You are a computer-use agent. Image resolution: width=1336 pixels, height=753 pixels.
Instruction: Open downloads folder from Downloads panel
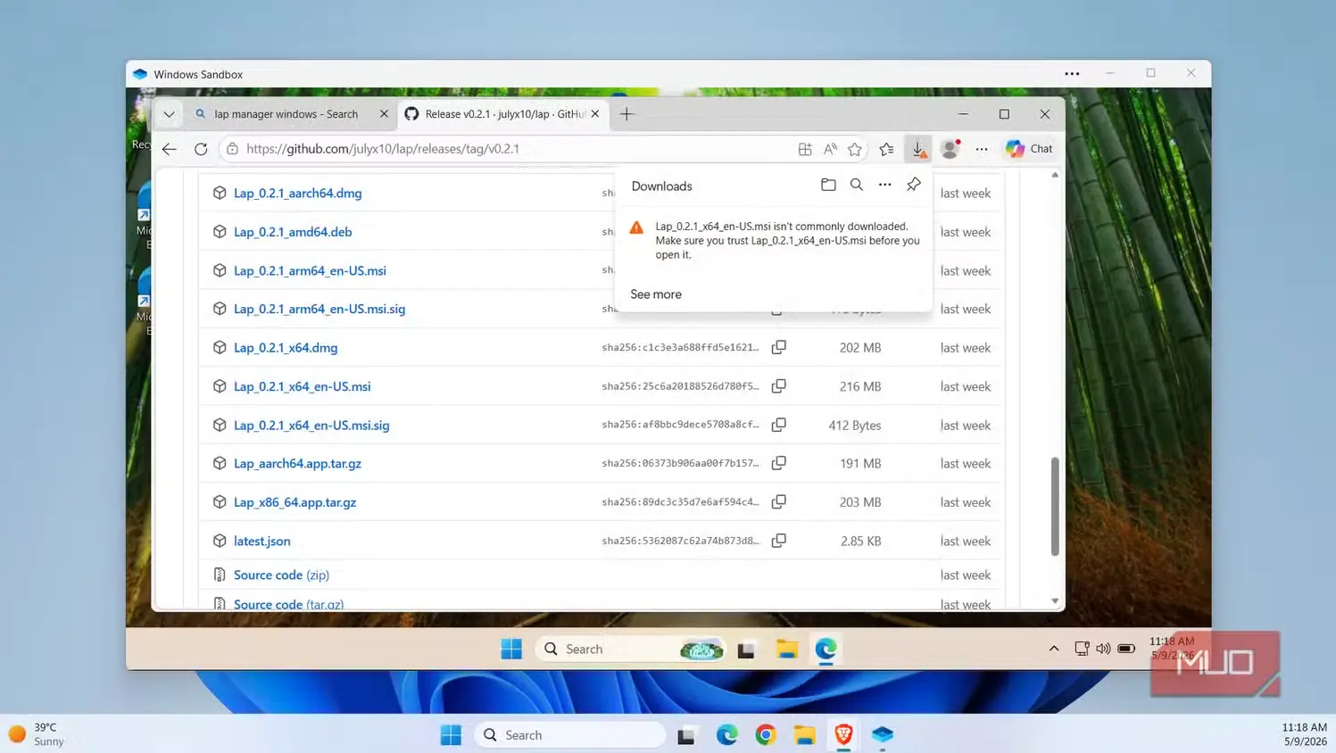(828, 185)
